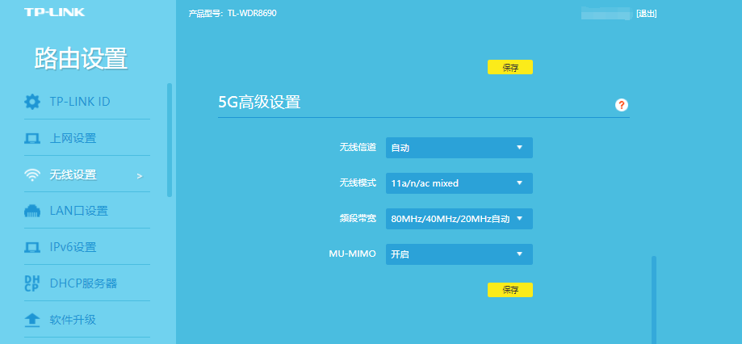The image size is (742, 344).
Task: Click the TP-LINK ID gear icon
Action: (x=32, y=102)
